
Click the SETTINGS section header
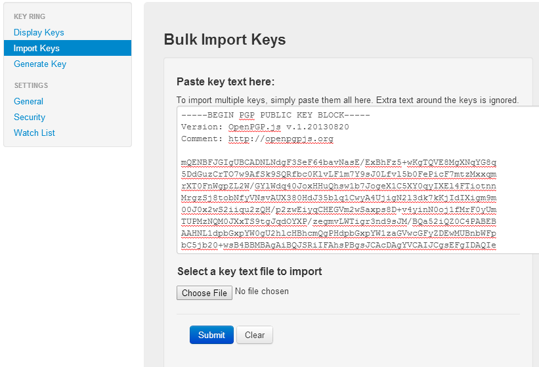(31, 85)
